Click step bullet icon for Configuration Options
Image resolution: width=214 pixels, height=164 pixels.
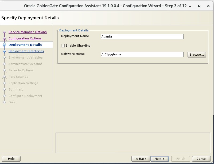tap(4, 39)
